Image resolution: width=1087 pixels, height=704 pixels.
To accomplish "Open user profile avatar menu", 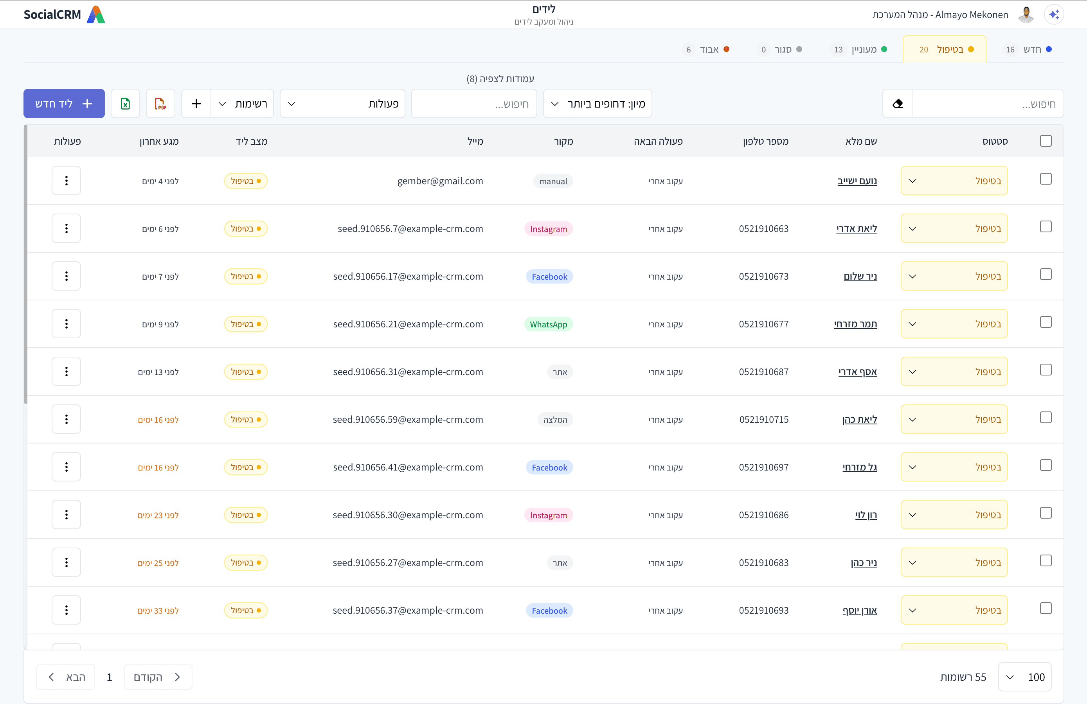I will pos(1026,14).
